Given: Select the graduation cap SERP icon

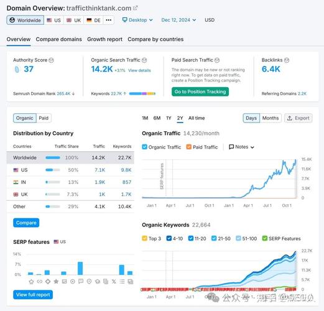Looking at the screenshot, I should (x=98, y=282).
